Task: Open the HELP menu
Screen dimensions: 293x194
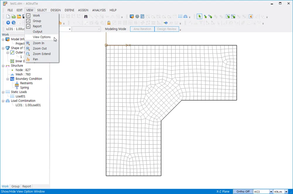Action: coord(113,10)
